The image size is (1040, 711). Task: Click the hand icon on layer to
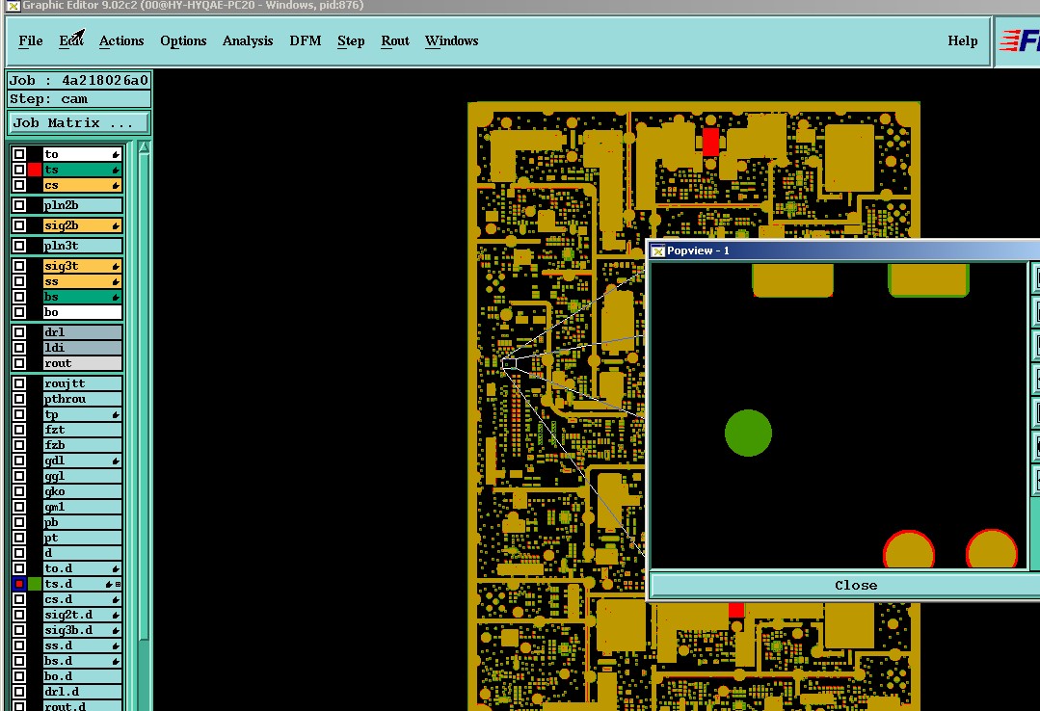(116, 154)
